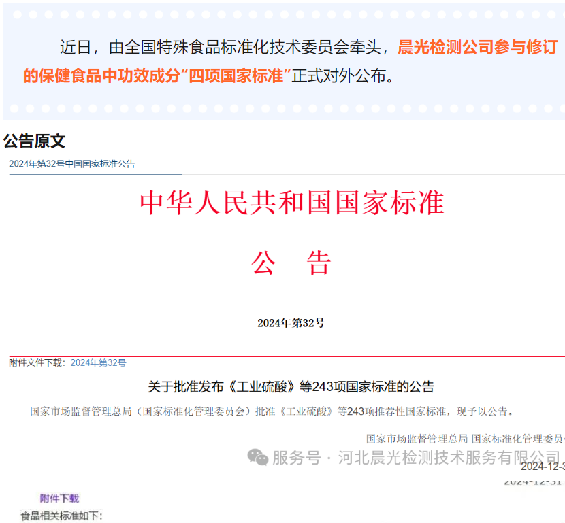
Task: Click watermark text 河北晨光检测技术服务有限公司
Action: coord(449,458)
